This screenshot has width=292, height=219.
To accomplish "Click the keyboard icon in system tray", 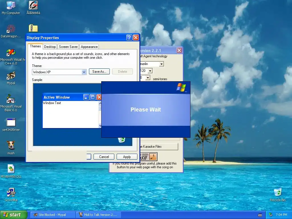I will click(260, 215).
